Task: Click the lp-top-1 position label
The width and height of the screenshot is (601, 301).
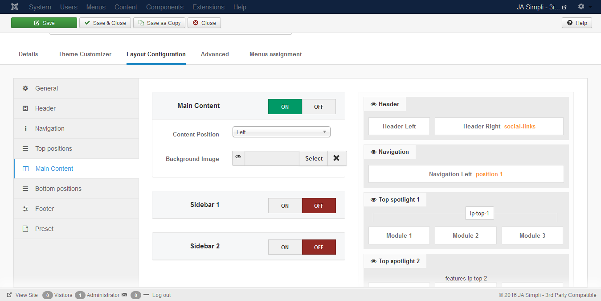Action: coord(479,213)
